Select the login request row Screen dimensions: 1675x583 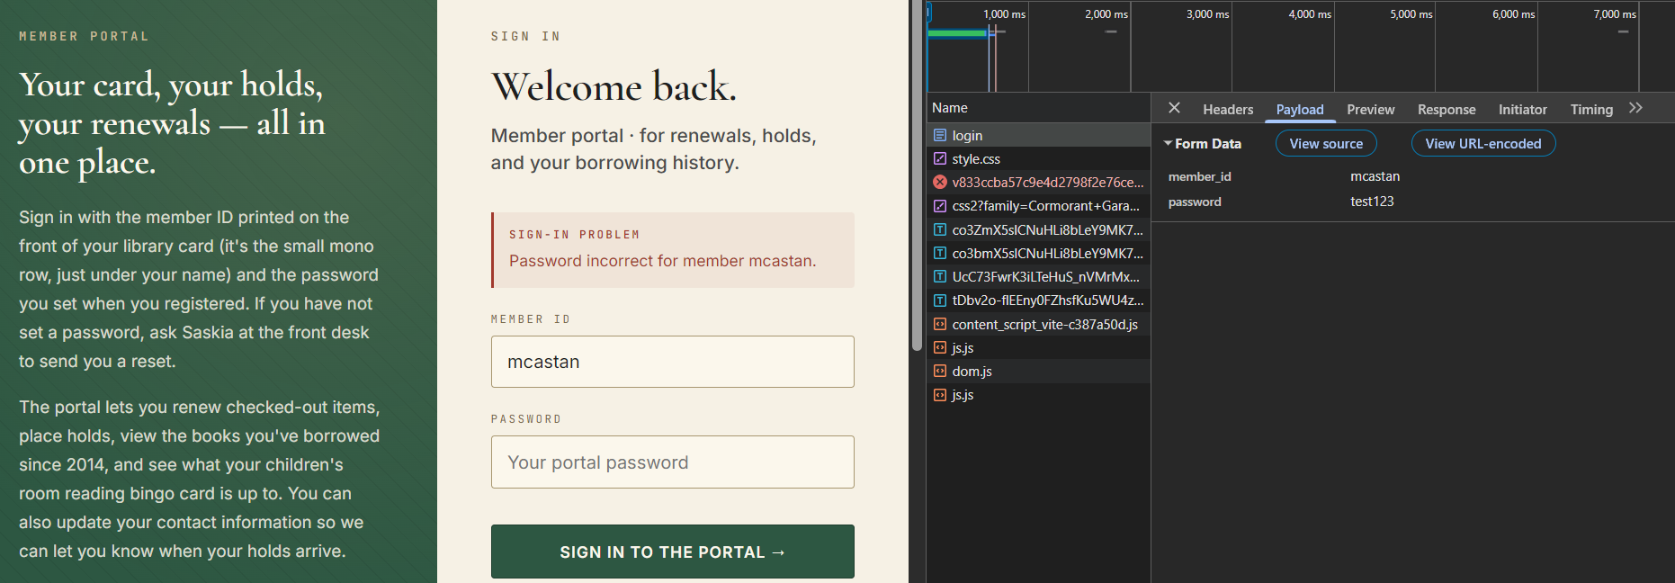coord(1038,135)
